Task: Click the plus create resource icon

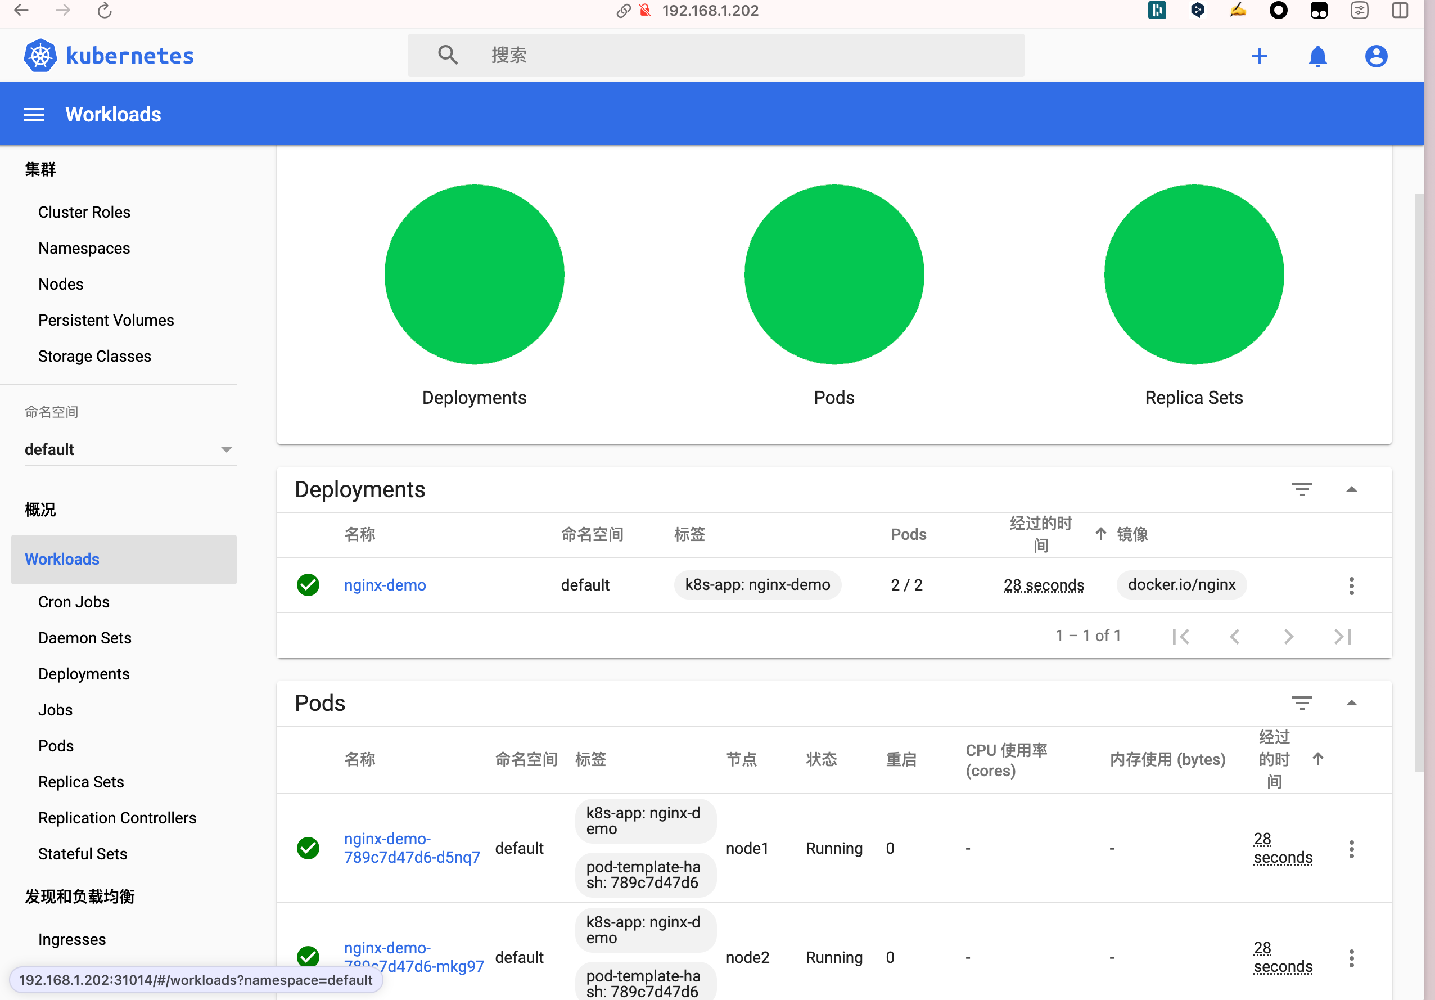Action: click(1260, 56)
